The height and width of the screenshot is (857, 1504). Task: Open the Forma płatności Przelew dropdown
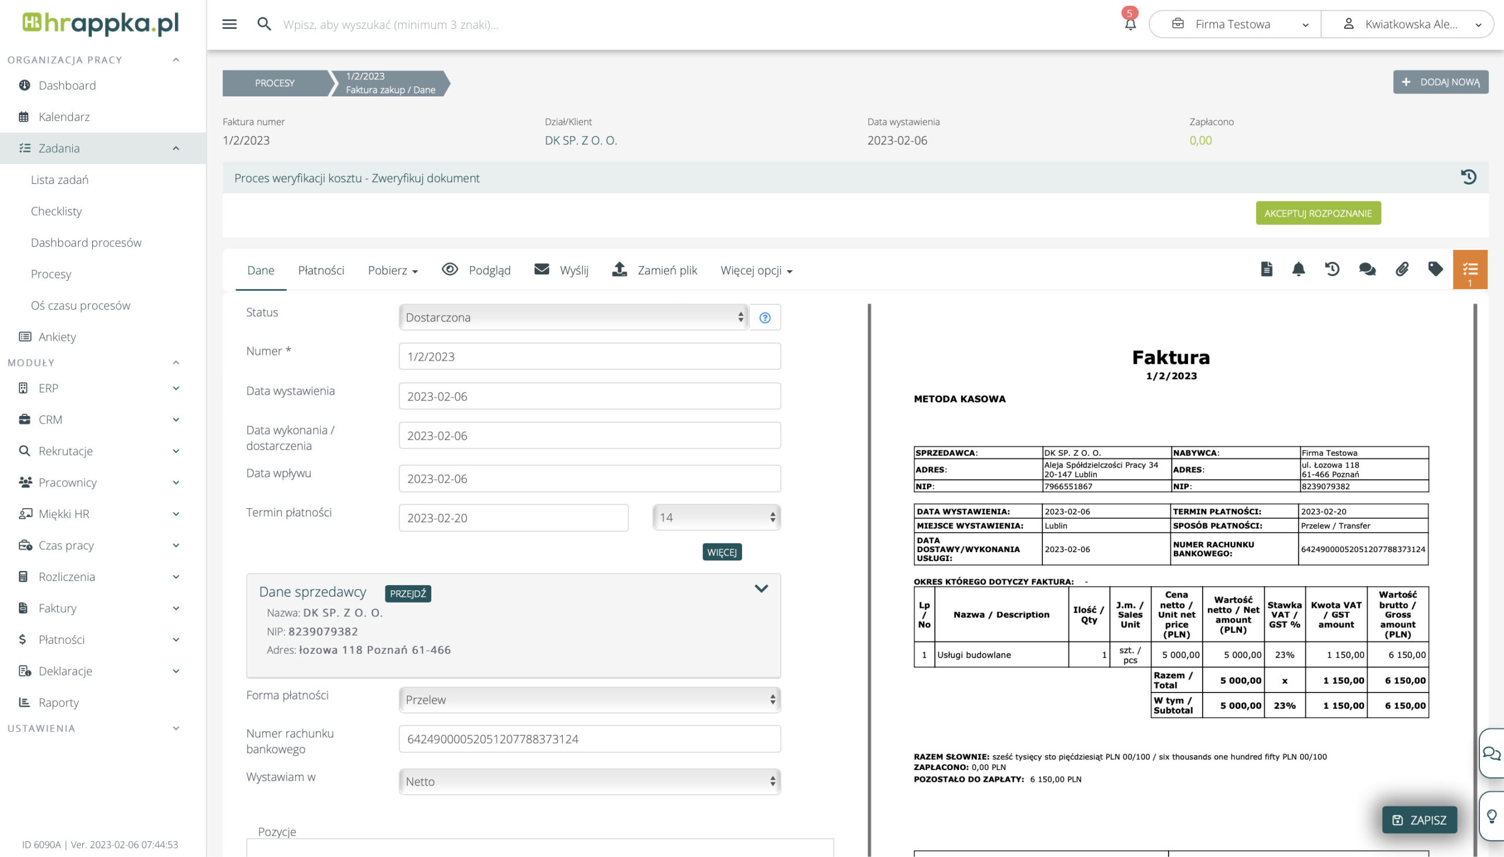pyautogui.click(x=589, y=700)
